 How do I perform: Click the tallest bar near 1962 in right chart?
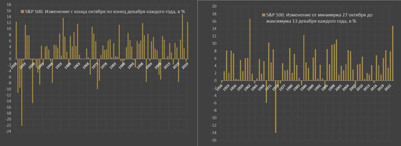point(250,50)
